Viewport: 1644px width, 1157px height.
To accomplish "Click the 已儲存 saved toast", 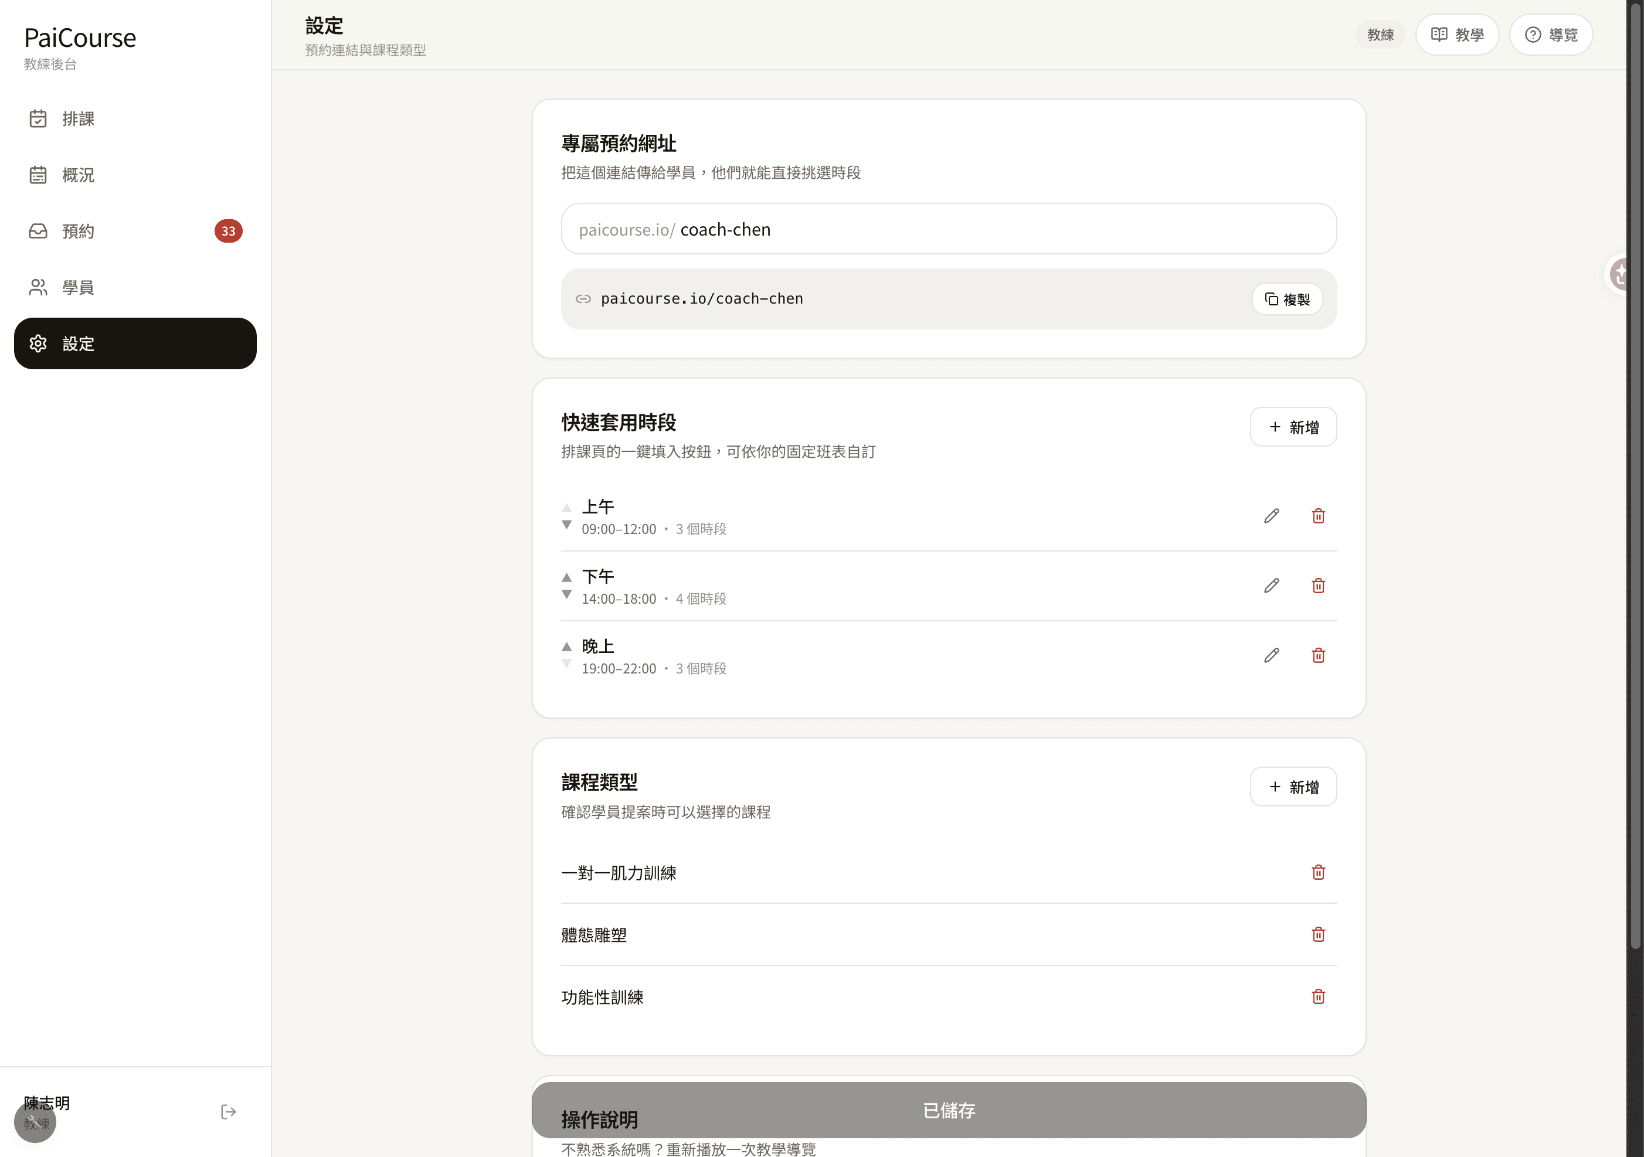I will pyautogui.click(x=949, y=1110).
